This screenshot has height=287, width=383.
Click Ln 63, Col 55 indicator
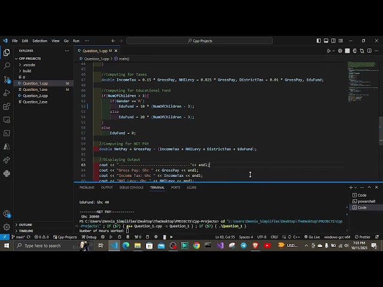pyautogui.click(x=225, y=237)
